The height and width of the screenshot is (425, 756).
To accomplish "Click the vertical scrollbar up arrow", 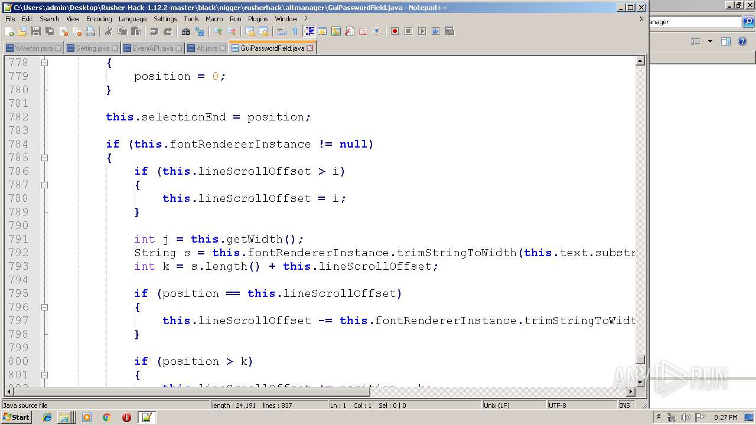I will point(640,61).
